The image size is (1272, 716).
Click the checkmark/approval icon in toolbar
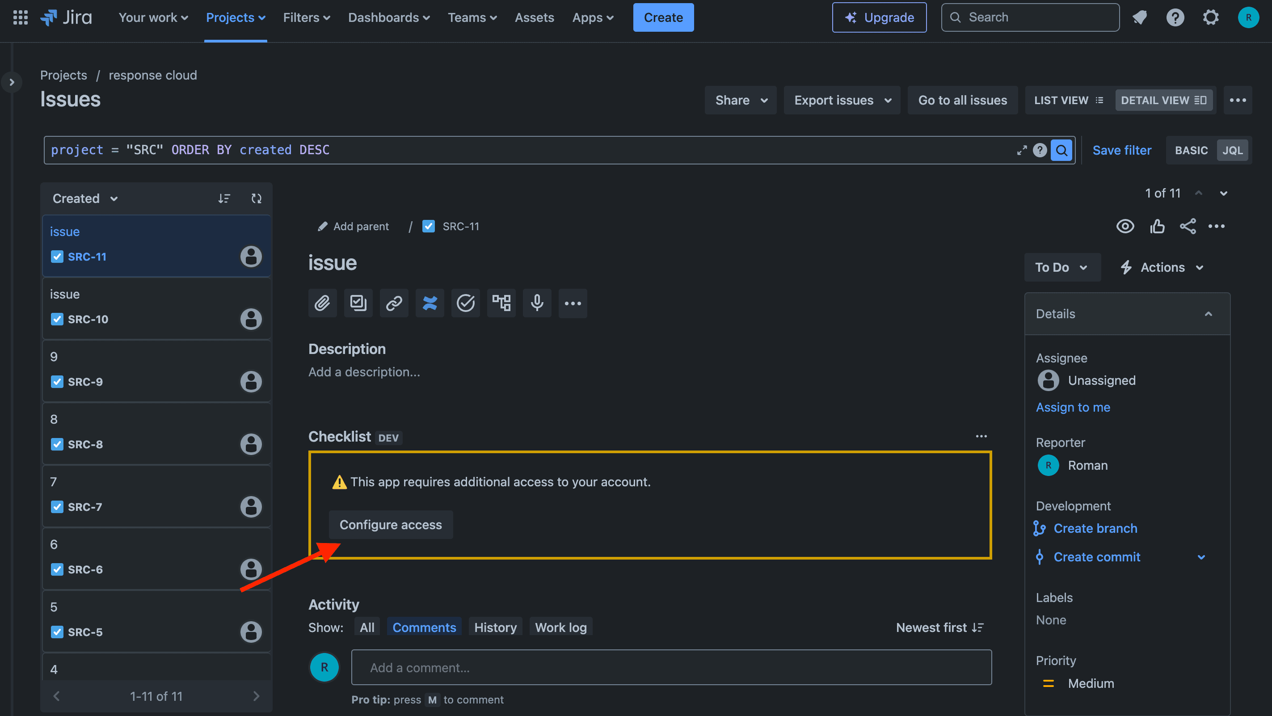point(465,301)
